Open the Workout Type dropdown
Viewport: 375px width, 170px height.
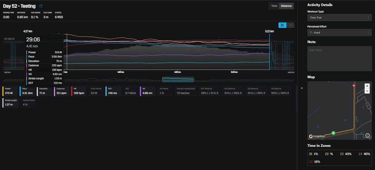(x=339, y=18)
